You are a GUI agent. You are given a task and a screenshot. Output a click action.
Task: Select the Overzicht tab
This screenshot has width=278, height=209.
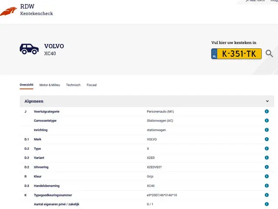(x=26, y=85)
